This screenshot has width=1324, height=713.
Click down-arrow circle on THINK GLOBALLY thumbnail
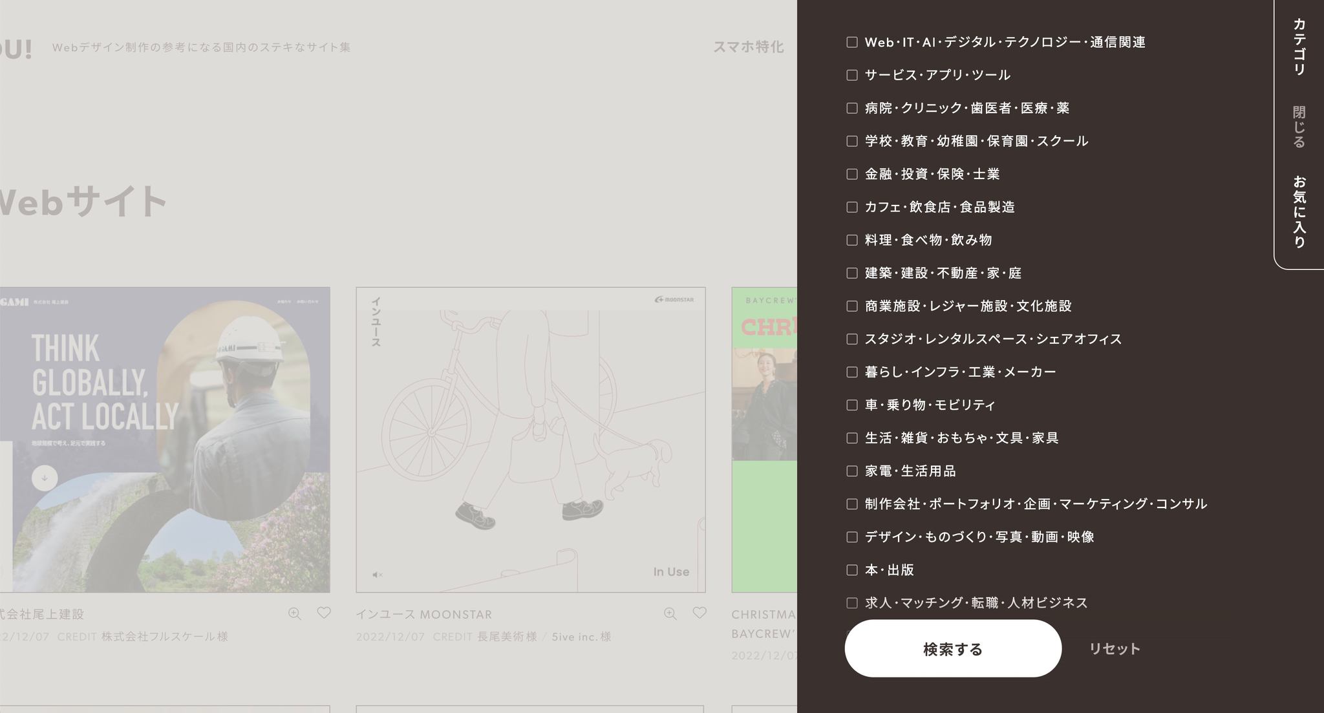[x=45, y=478]
